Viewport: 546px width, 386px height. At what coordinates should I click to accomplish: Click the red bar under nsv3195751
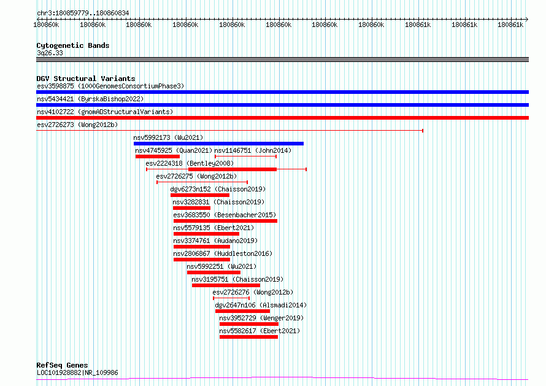click(x=226, y=285)
